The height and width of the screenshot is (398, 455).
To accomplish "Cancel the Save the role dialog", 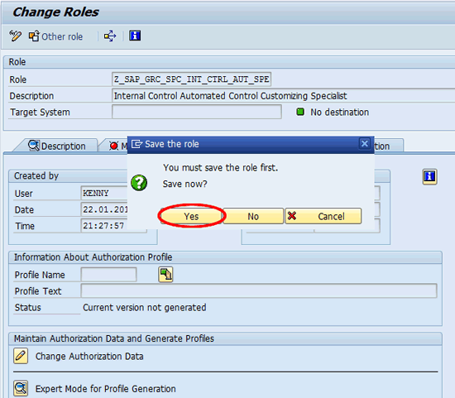I will click(323, 216).
